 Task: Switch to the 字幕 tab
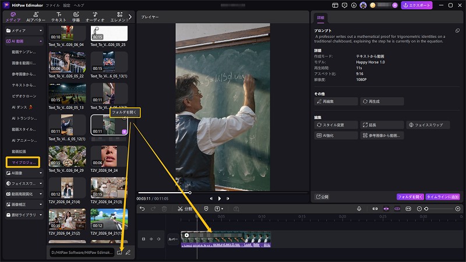coord(76,17)
